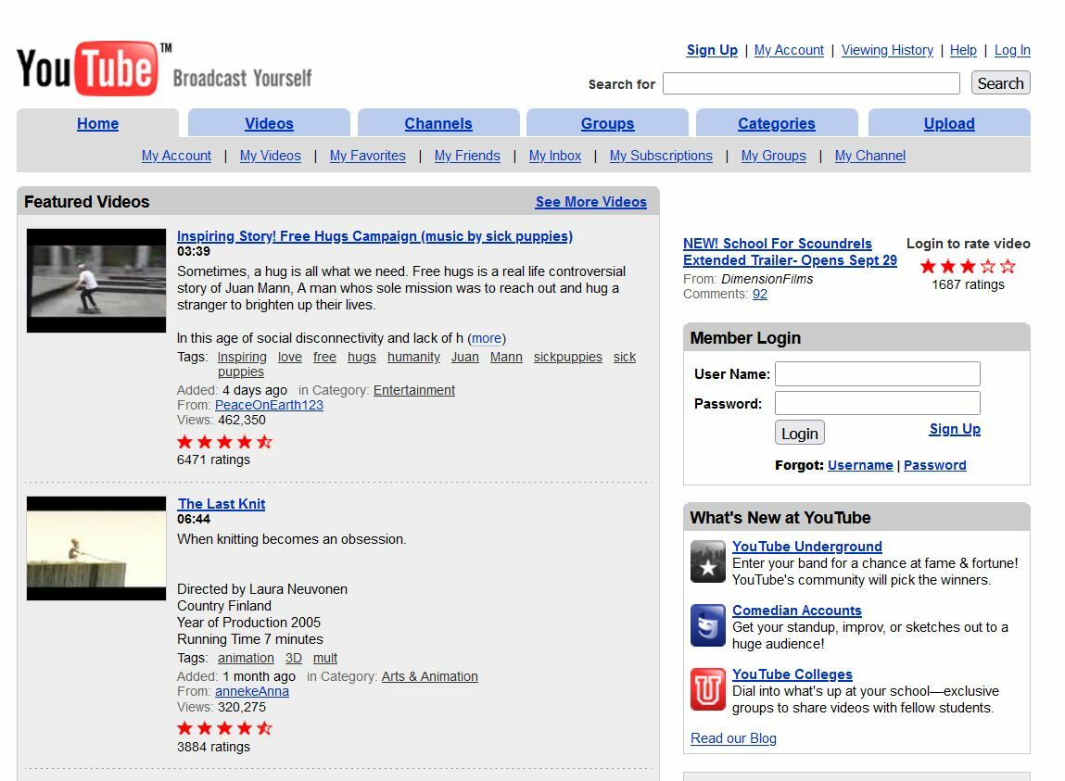Click the Log In link

1012,50
